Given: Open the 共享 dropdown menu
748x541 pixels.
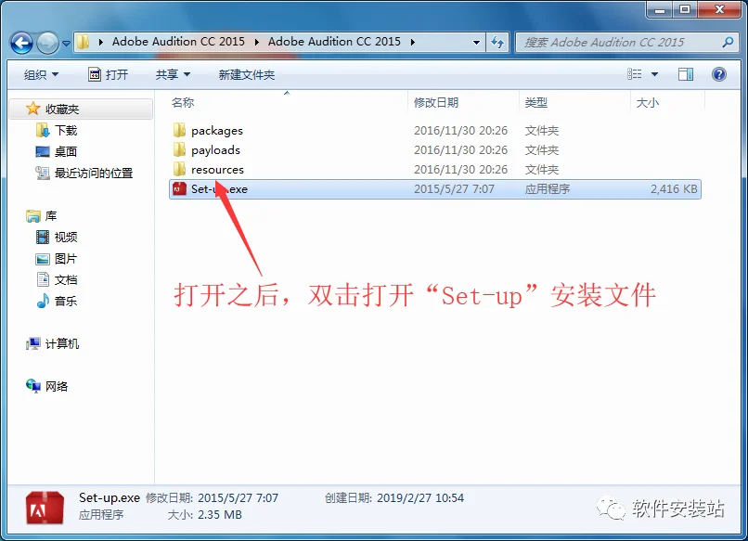Looking at the screenshot, I should click(173, 75).
